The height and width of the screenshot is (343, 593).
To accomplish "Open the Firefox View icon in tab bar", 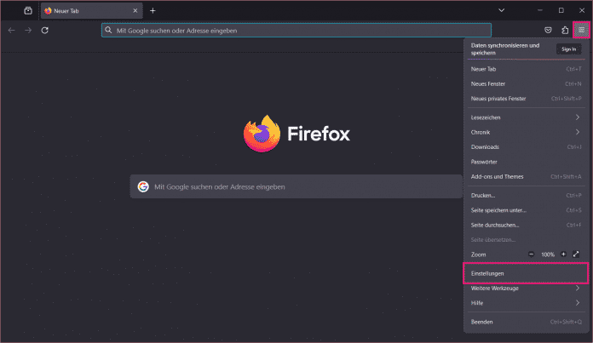I will tap(27, 10).
